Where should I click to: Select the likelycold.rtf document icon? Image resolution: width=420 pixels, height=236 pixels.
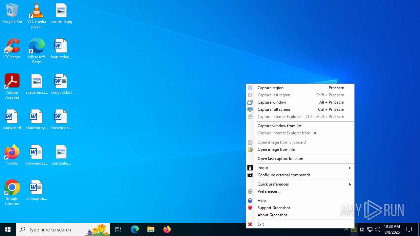click(61, 85)
